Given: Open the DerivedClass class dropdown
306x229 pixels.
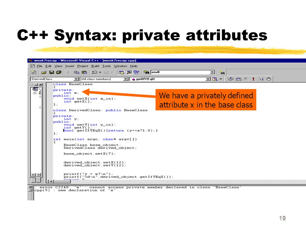Looking at the screenshot, I should tap(76, 79).
